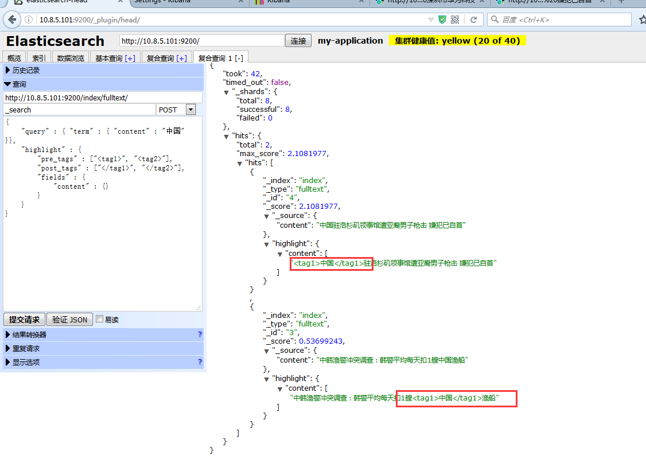This screenshot has width=646, height=463.
Task: Collapse "_source" node of document id 3
Action: point(267,351)
